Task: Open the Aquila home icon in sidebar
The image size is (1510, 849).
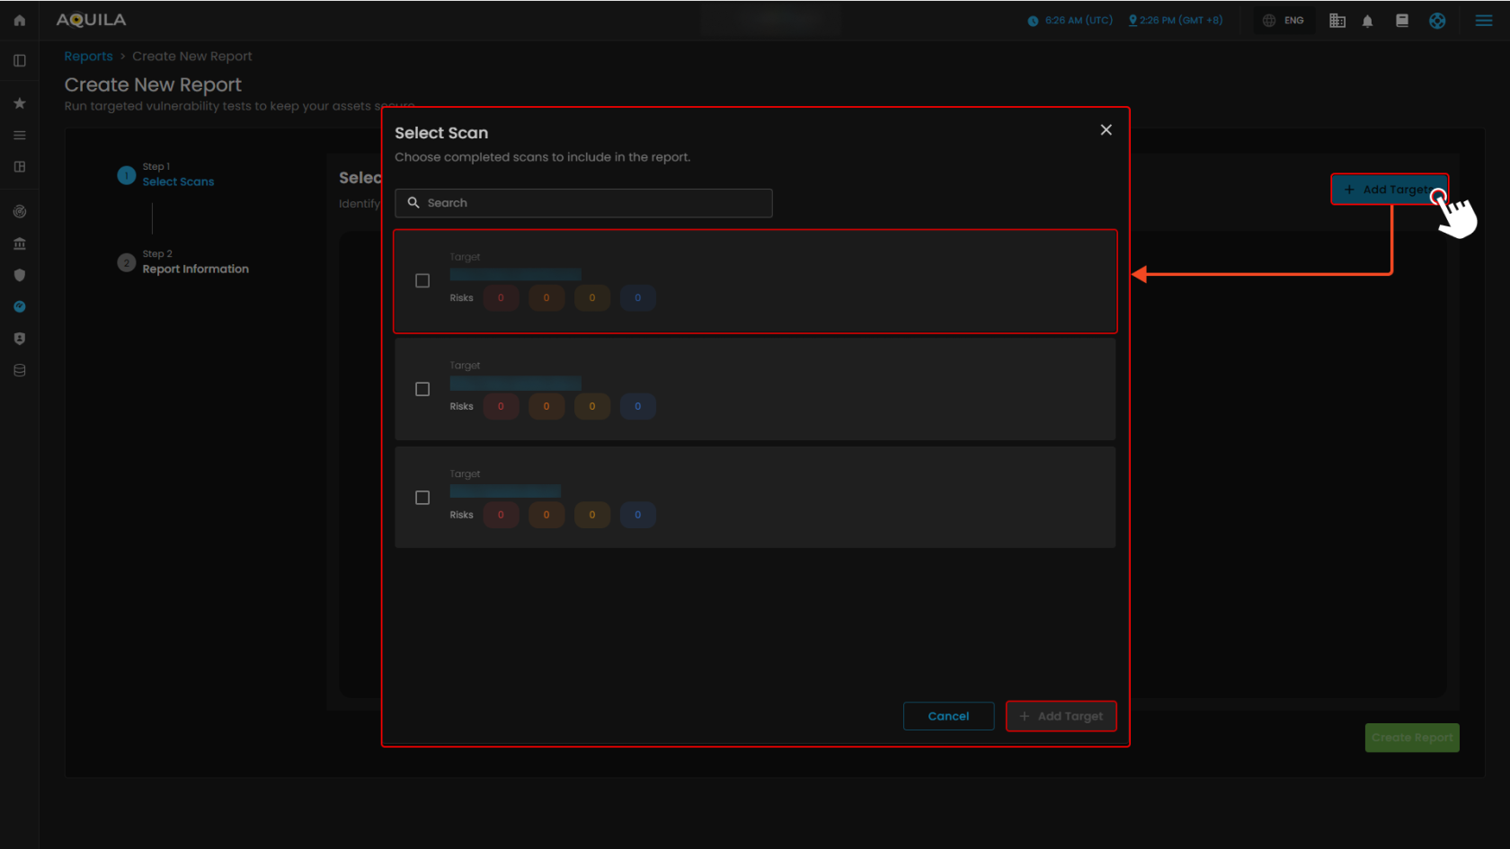Action: pos(19,20)
